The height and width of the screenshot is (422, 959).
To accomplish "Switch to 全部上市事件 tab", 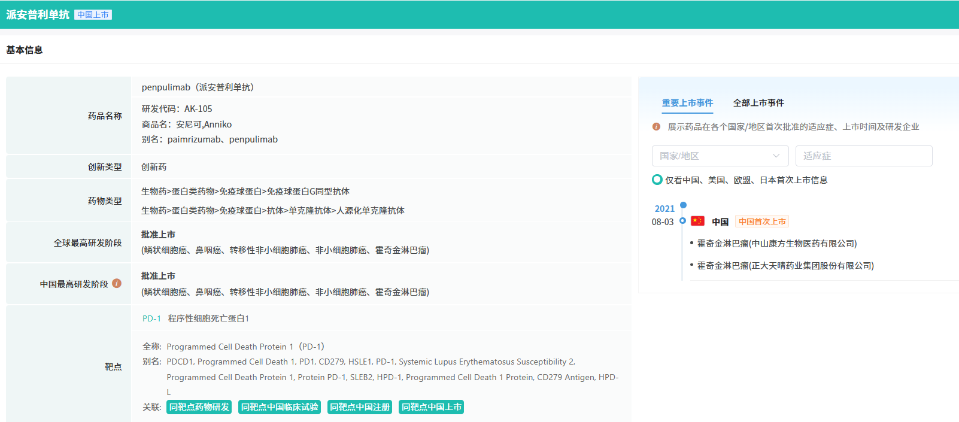I will pos(758,103).
